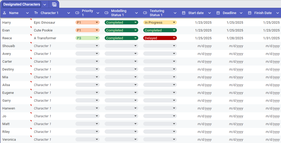Click the dropdown chip icon in Priority 1 header

[77, 13]
